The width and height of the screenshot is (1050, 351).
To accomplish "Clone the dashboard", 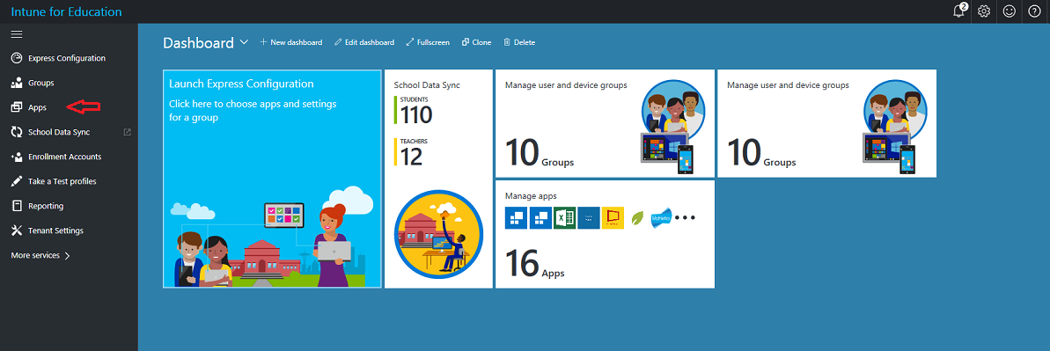I will (x=476, y=42).
